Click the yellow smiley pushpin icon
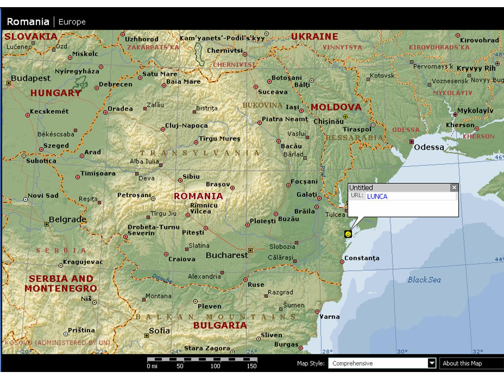 pos(348,234)
